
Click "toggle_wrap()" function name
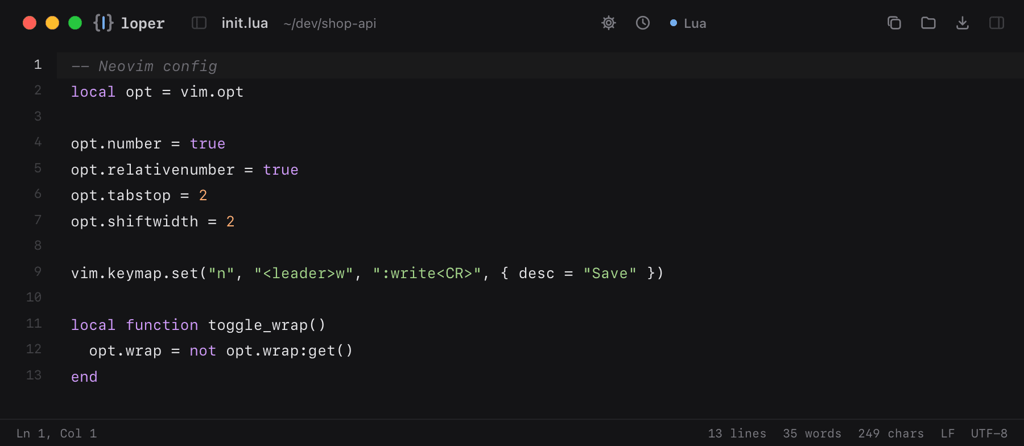[x=267, y=325]
